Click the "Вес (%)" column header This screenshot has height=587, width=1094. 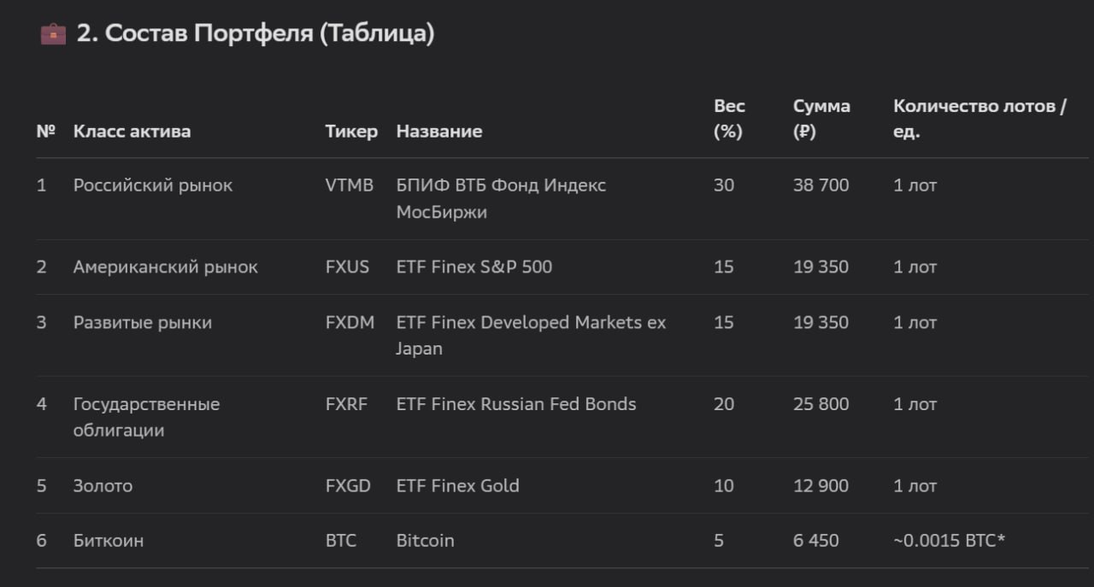click(x=729, y=119)
